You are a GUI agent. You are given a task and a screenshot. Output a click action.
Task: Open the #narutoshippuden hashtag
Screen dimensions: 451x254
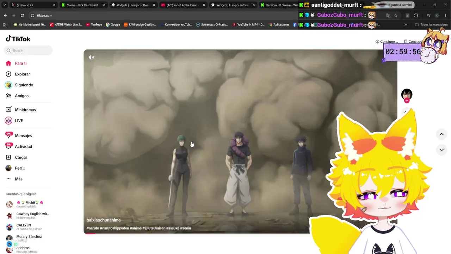pyautogui.click(x=115, y=228)
